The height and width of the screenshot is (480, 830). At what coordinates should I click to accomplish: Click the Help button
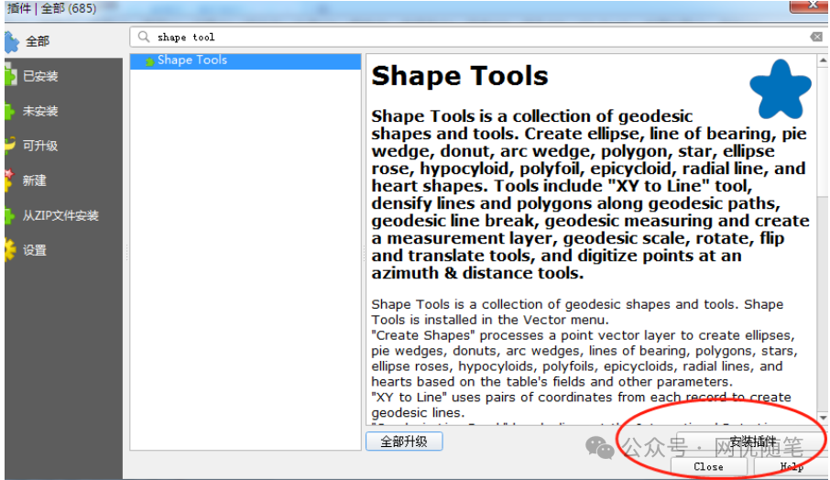(792, 467)
